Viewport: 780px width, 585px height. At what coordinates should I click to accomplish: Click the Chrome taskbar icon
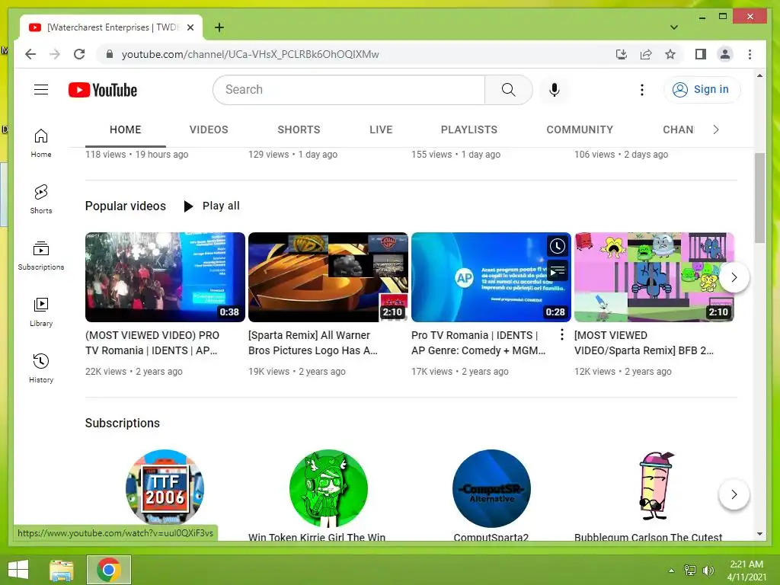[x=109, y=570]
